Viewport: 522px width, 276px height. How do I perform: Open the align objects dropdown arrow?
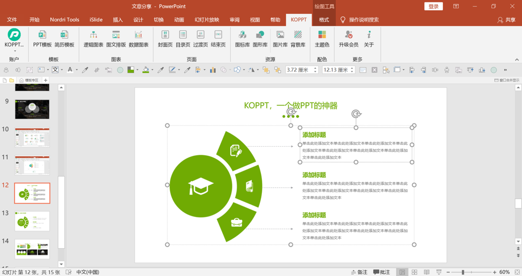tap(205, 70)
